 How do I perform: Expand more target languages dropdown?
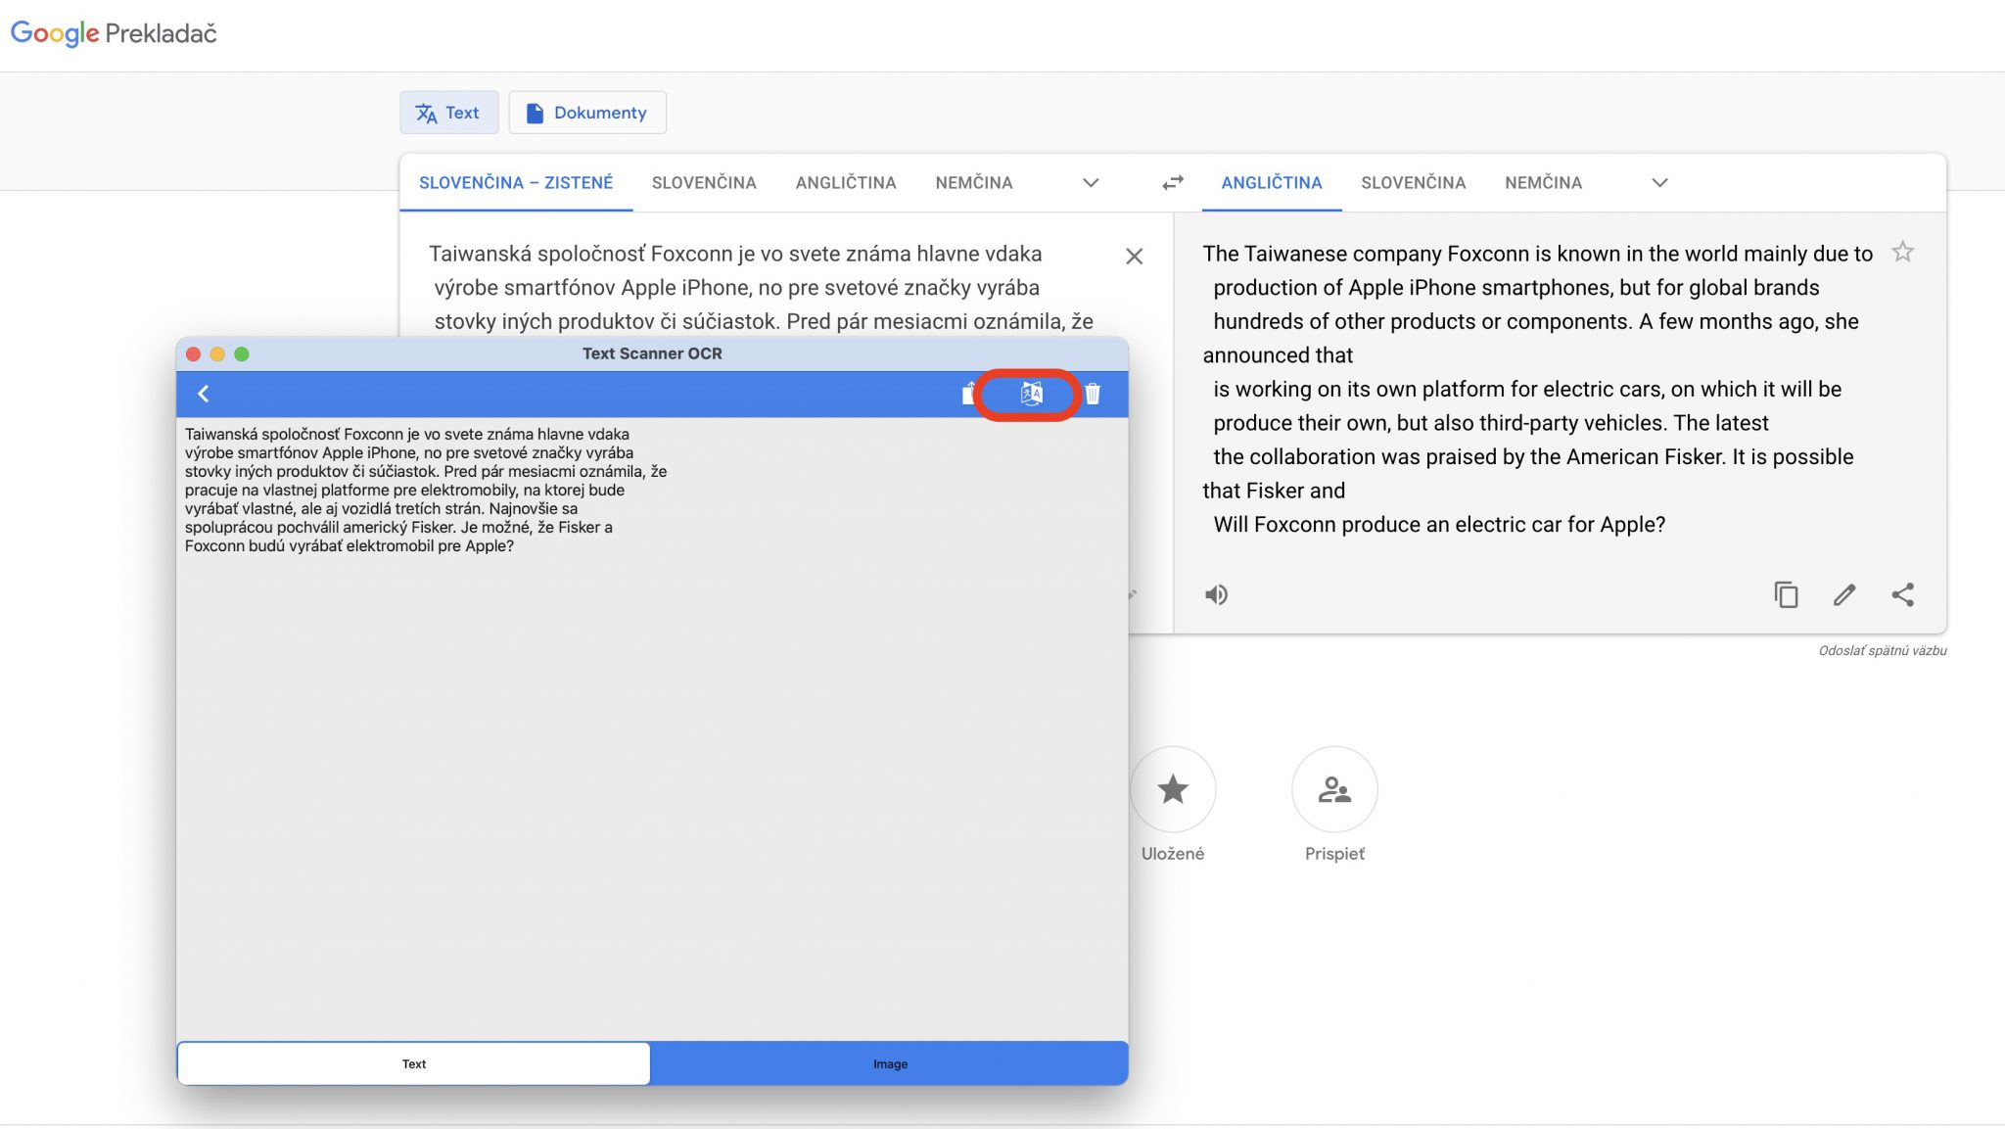click(x=1659, y=183)
